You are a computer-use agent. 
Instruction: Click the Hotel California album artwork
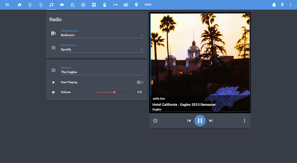200,55
